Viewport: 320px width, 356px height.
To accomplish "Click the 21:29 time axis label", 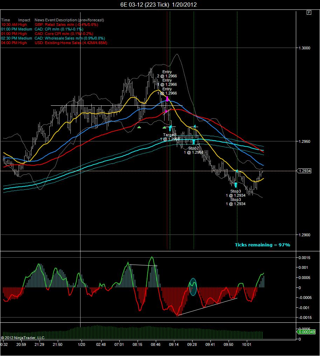I will pos(39,344).
